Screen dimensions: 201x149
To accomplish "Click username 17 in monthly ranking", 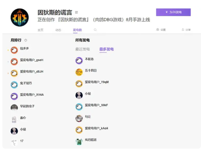I will click(x=22, y=141).
